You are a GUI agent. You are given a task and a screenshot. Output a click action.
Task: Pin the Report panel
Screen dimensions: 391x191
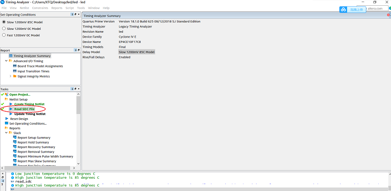tap(75, 50)
